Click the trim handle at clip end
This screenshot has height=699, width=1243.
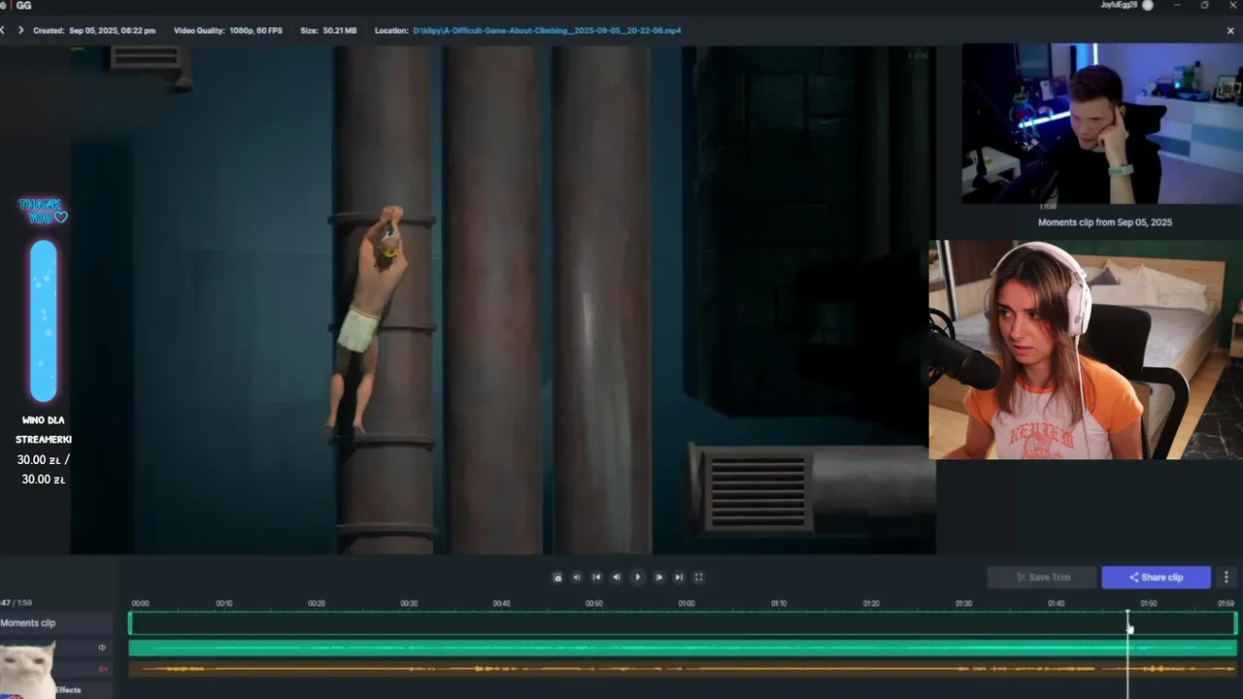coord(1235,623)
